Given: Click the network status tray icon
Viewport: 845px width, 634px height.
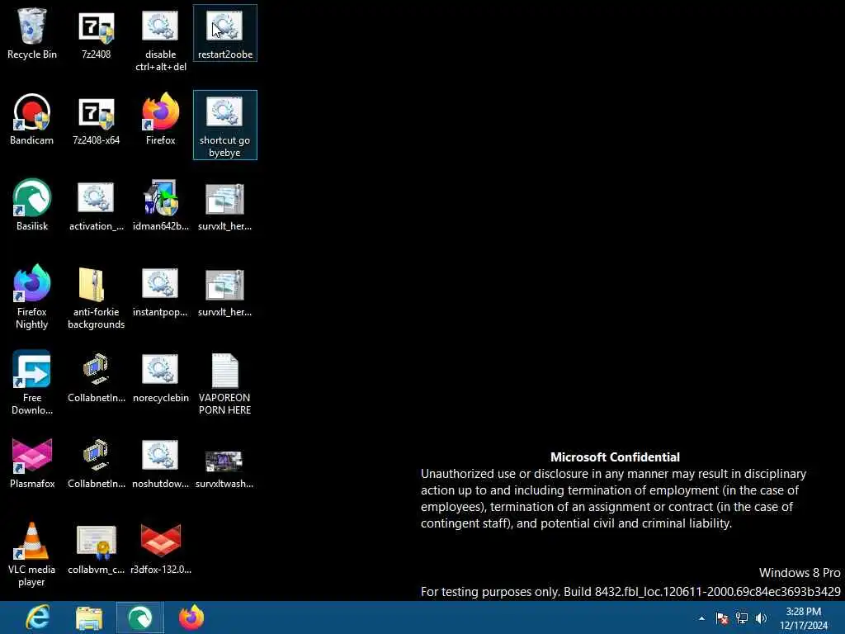Looking at the screenshot, I should (x=742, y=618).
